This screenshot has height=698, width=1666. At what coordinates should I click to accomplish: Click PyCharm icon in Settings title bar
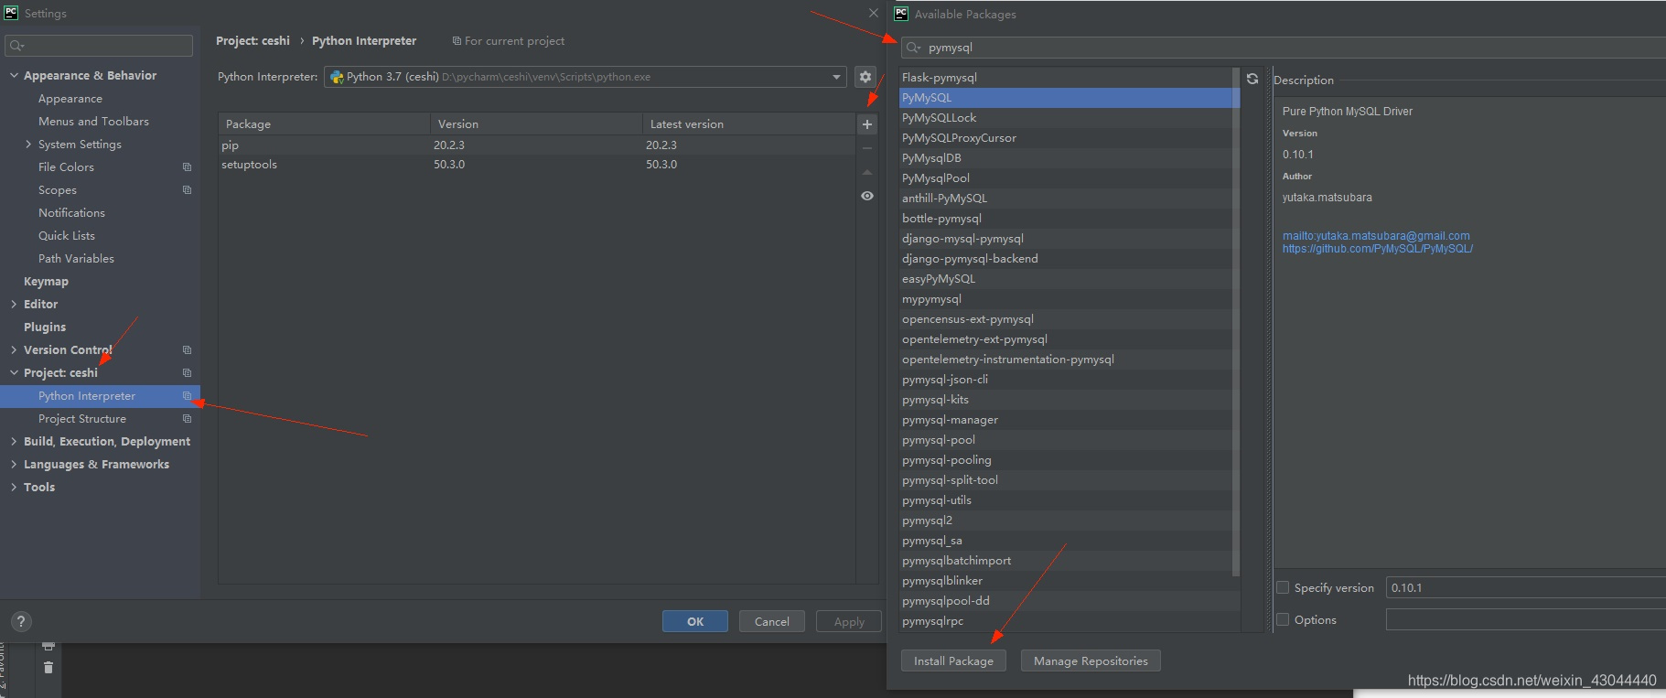click(x=11, y=13)
